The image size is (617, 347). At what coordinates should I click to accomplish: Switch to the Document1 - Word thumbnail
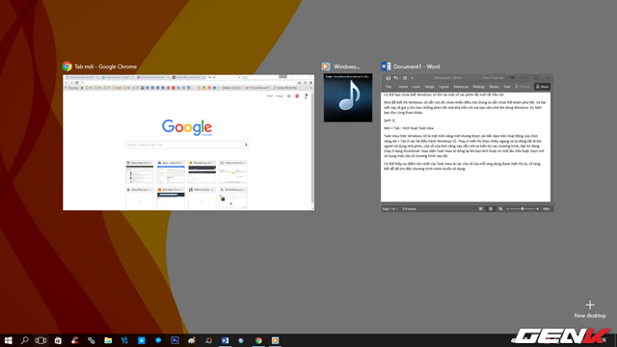click(468, 143)
